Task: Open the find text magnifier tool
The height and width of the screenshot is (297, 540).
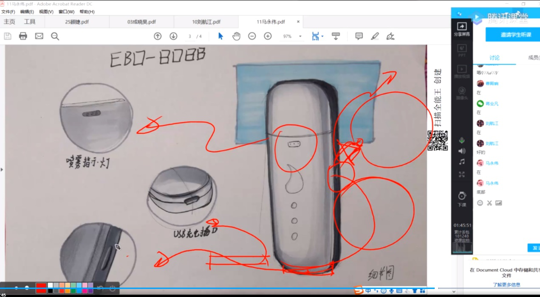Action: 55,36
